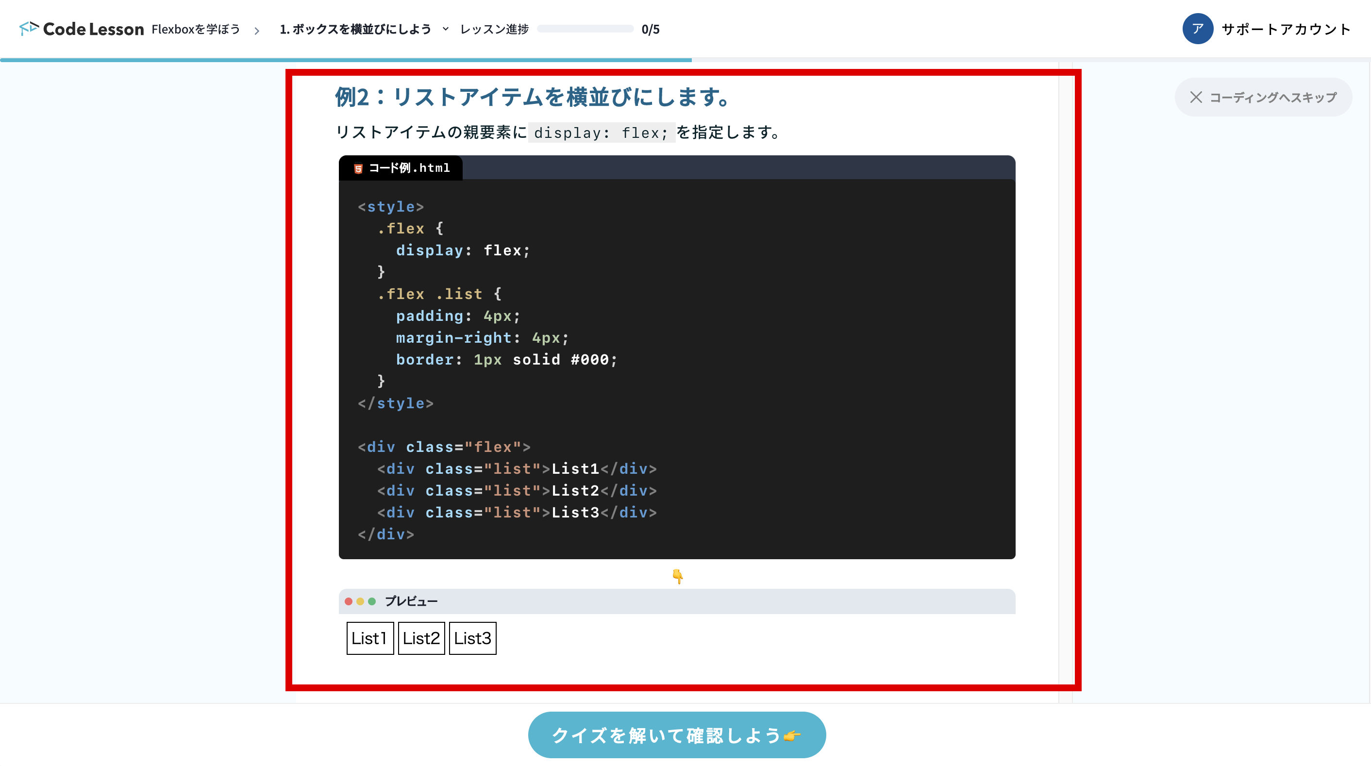Click the List1 box in the preview

369,638
